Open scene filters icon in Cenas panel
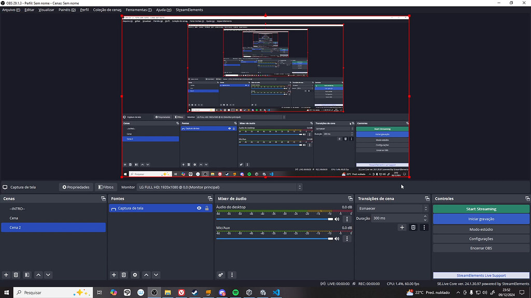 [26, 275]
